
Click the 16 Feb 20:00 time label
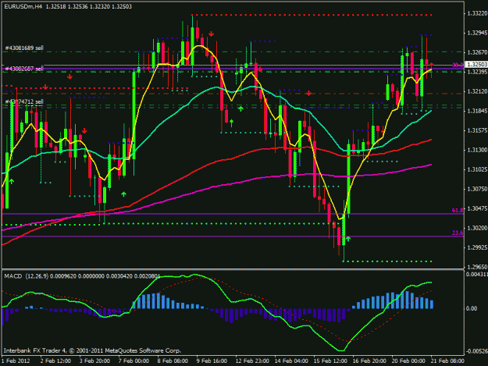(369, 361)
